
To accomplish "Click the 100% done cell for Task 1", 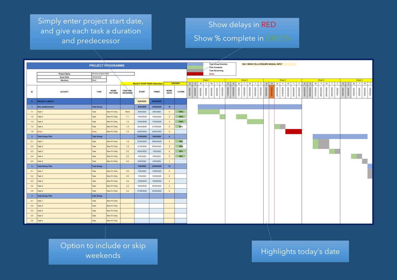I will pos(181,112).
